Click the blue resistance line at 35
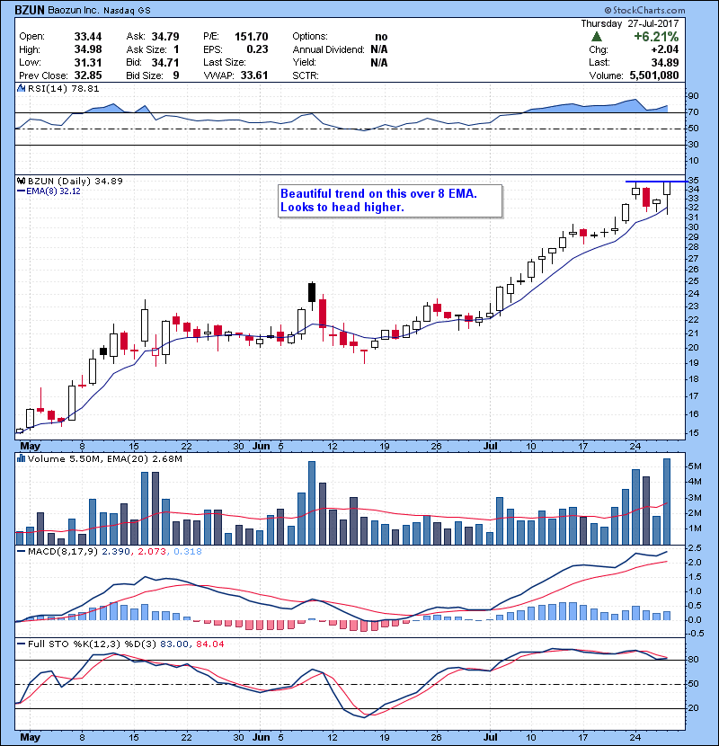Image resolution: width=719 pixels, height=746 pixels. (656, 182)
